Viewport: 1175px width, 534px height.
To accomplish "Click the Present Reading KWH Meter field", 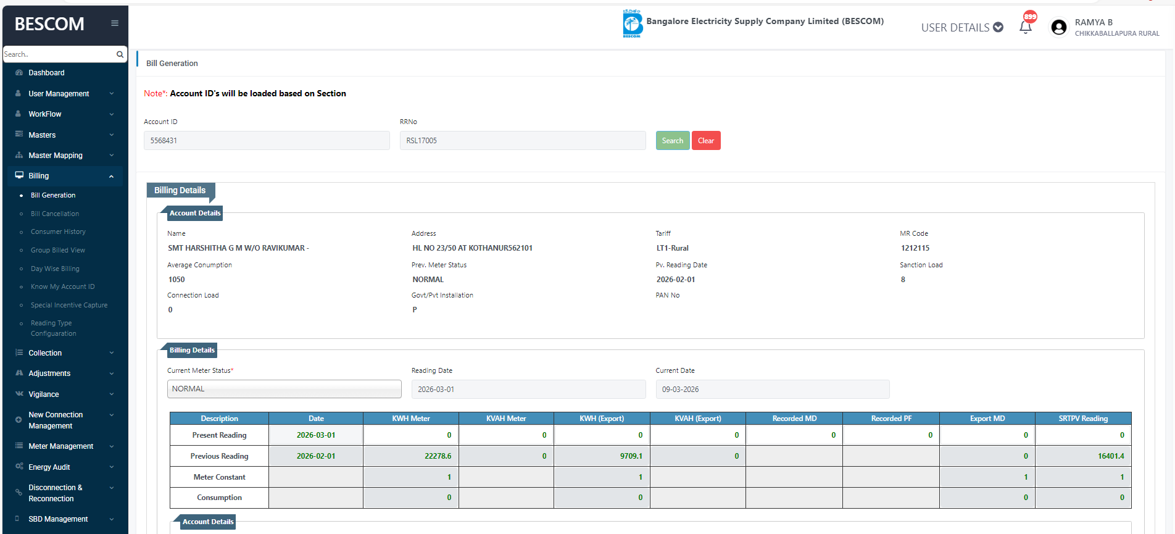I will [410, 435].
